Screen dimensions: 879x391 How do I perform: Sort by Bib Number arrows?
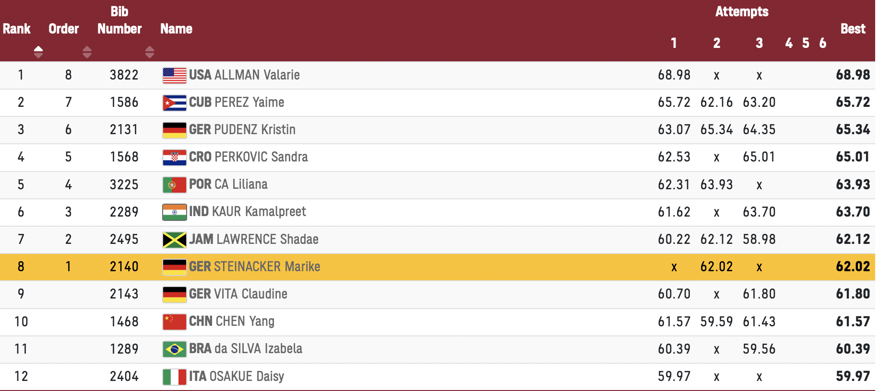coord(150,52)
